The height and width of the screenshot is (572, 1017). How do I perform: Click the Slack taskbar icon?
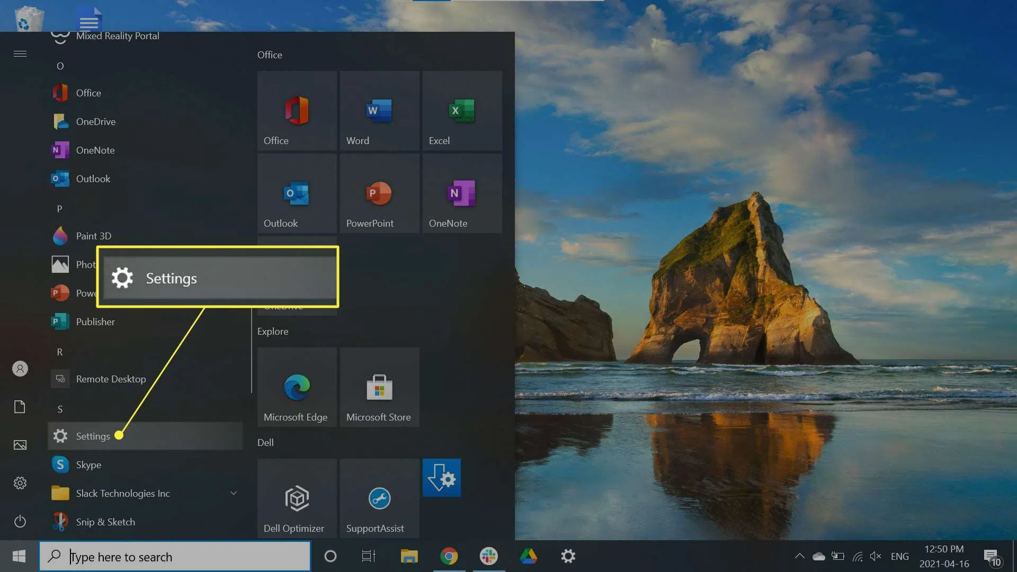click(488, 556)
